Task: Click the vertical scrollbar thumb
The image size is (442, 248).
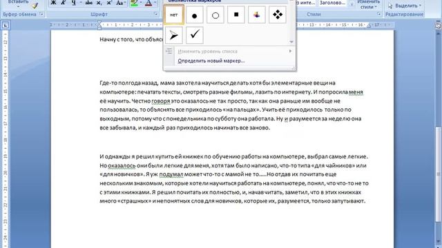Action: click(438, 174)
